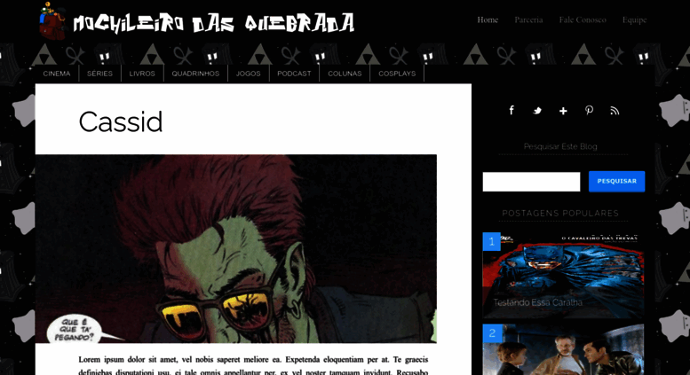Open the Cassid post title
The width and height of the screenshot is (690, 375).
pos(121,121)
